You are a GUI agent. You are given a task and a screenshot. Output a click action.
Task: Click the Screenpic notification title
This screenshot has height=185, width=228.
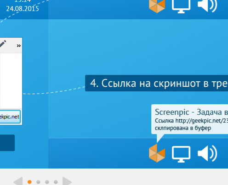coord(191,112)
